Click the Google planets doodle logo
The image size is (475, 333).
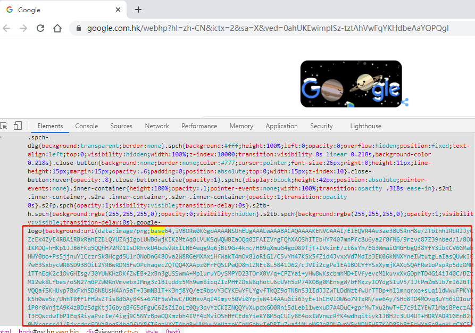coord(351,84)
